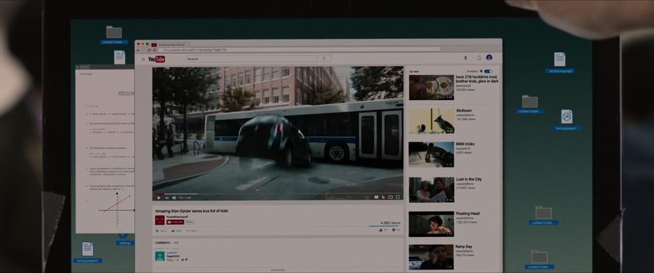The height and width of the screenshot is (273, 654).
Task: Open the BMX tricks video thumbnail
Action: (431, 154)
